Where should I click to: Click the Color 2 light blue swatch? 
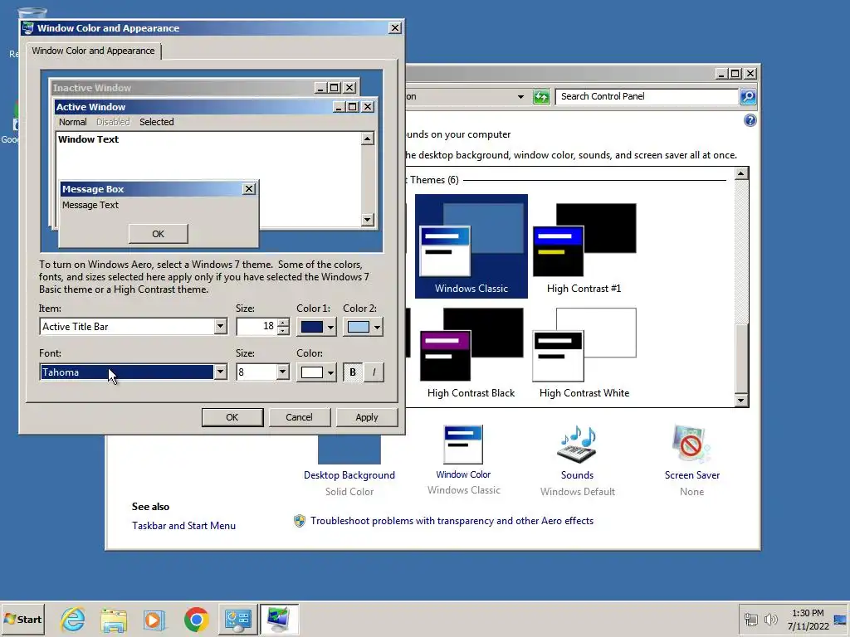359,327
